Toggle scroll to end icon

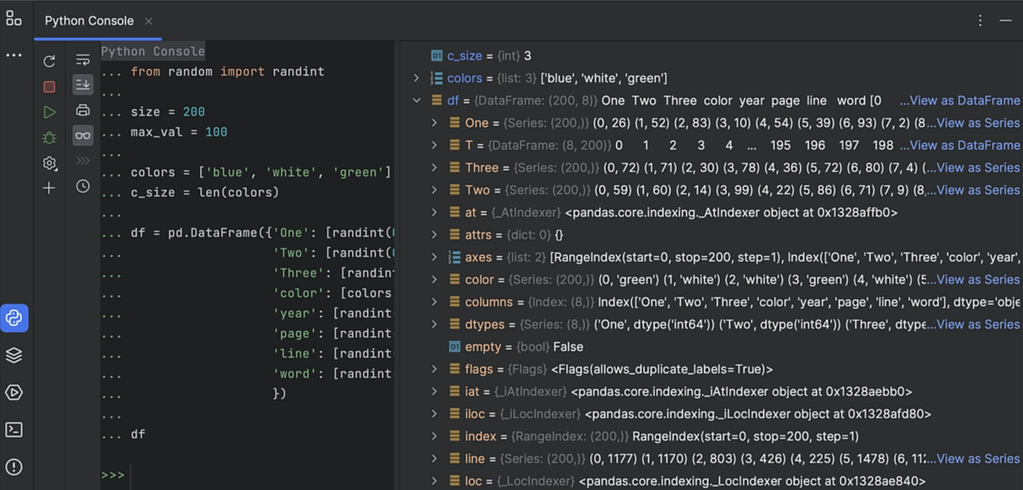click(83, 85)
